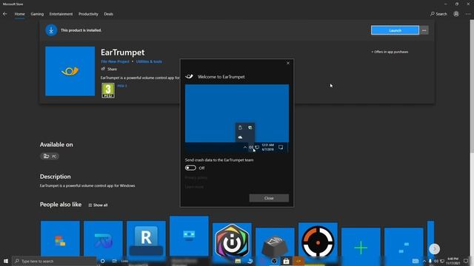Open first suggested app with colored blocks
Screen dimensions: 474x266
tap(60, 239)
